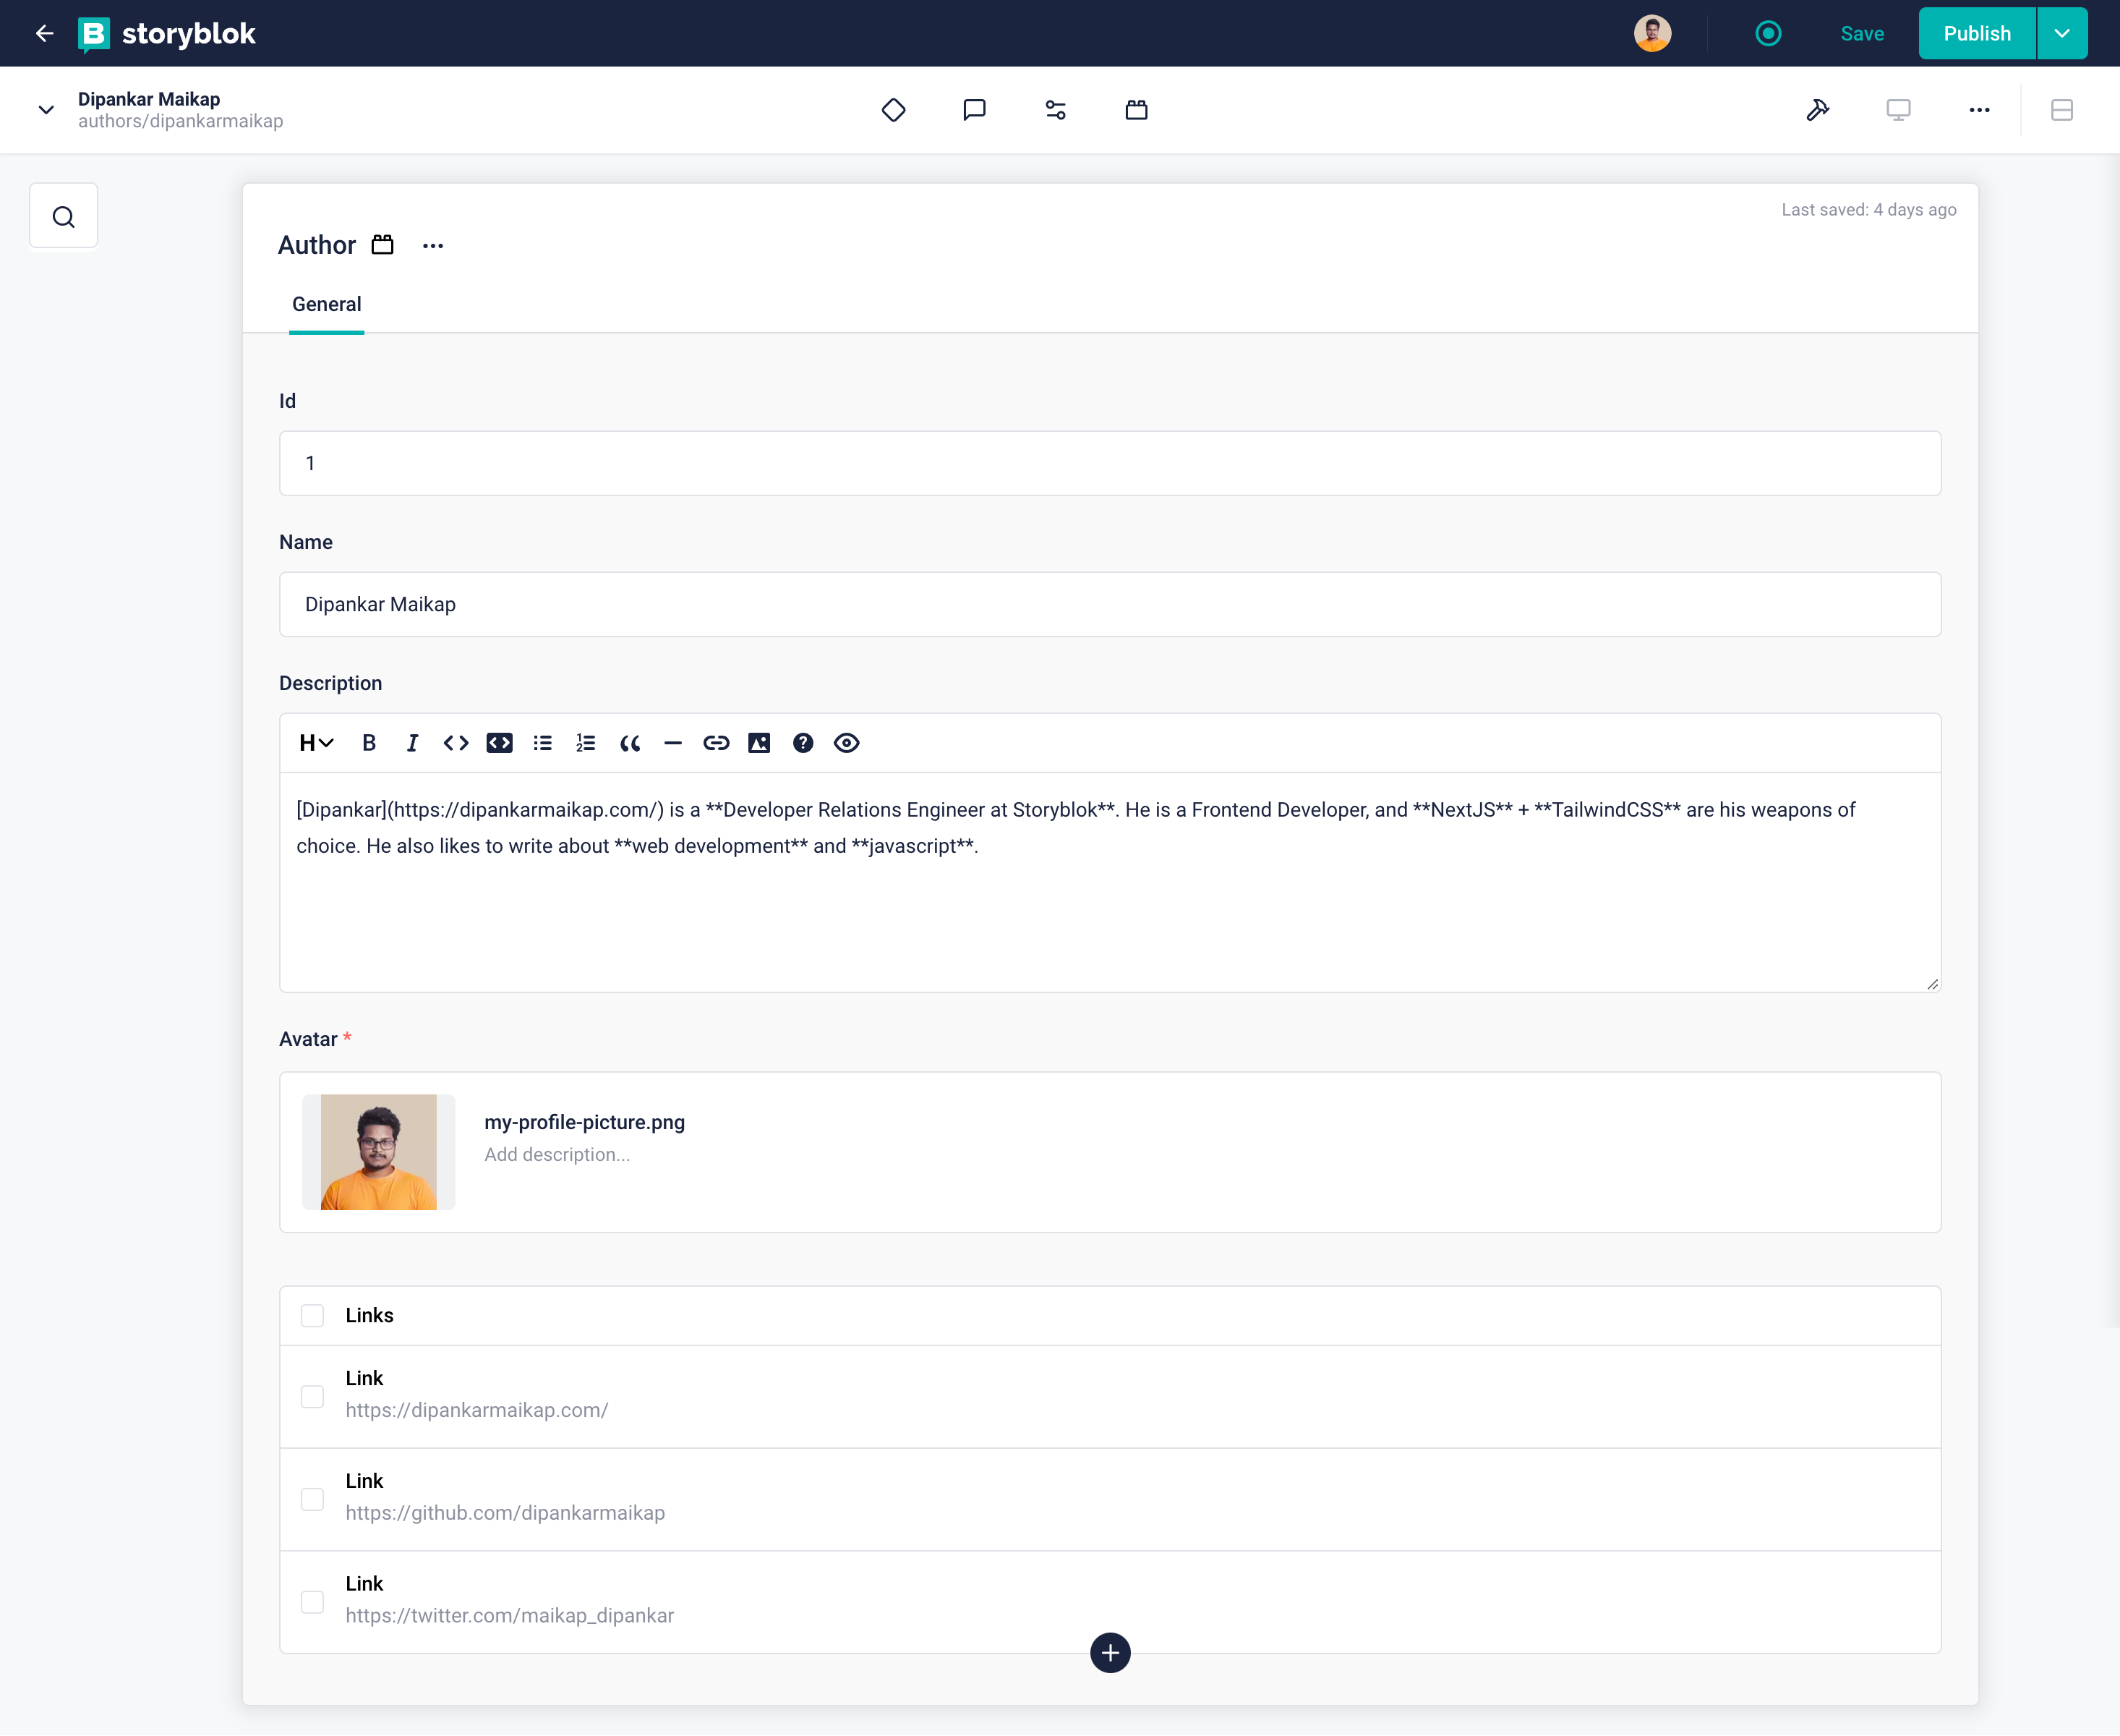
Task: Click the Save button
Action: click(1862, 33)
